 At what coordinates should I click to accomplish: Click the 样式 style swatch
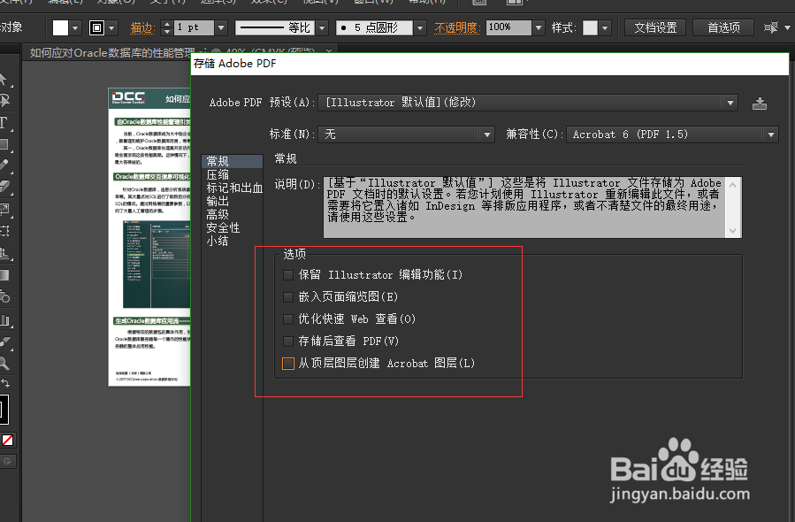590,27
